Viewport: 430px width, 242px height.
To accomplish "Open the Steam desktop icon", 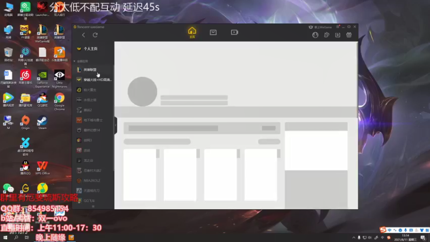I will tap(42, 123).
